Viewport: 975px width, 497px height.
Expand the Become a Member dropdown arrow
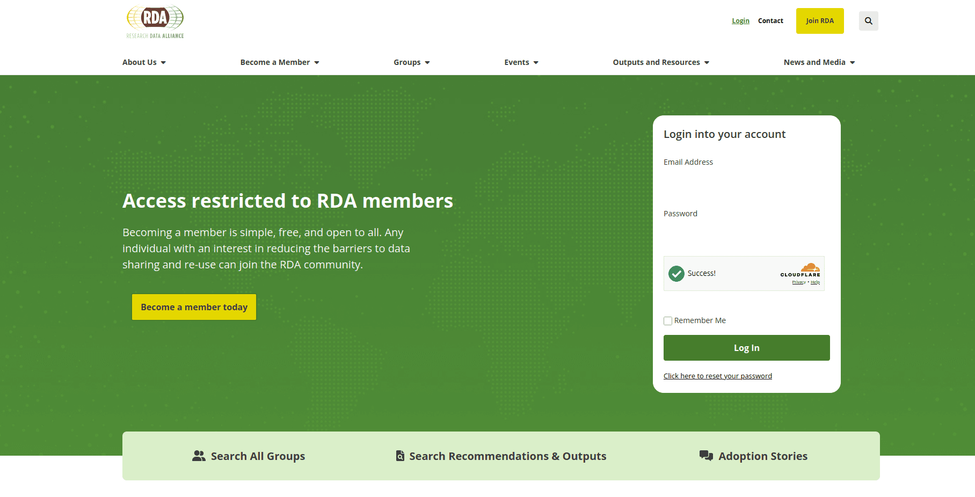(317, 63)
